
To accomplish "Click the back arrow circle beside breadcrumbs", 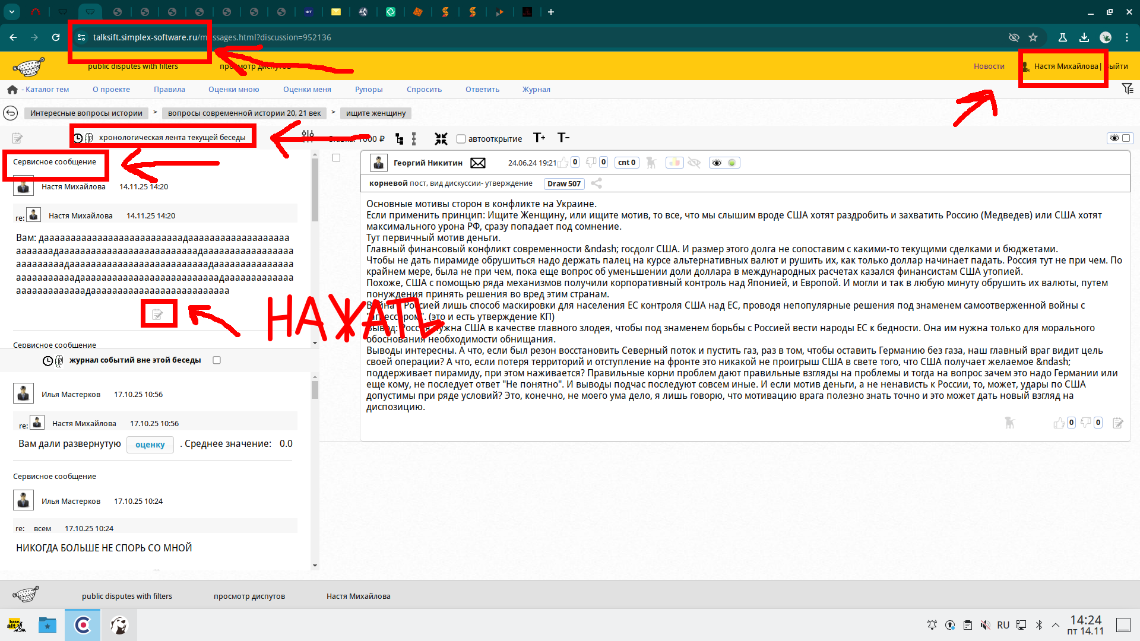I will pyautogui.click(x=11, y=113).
